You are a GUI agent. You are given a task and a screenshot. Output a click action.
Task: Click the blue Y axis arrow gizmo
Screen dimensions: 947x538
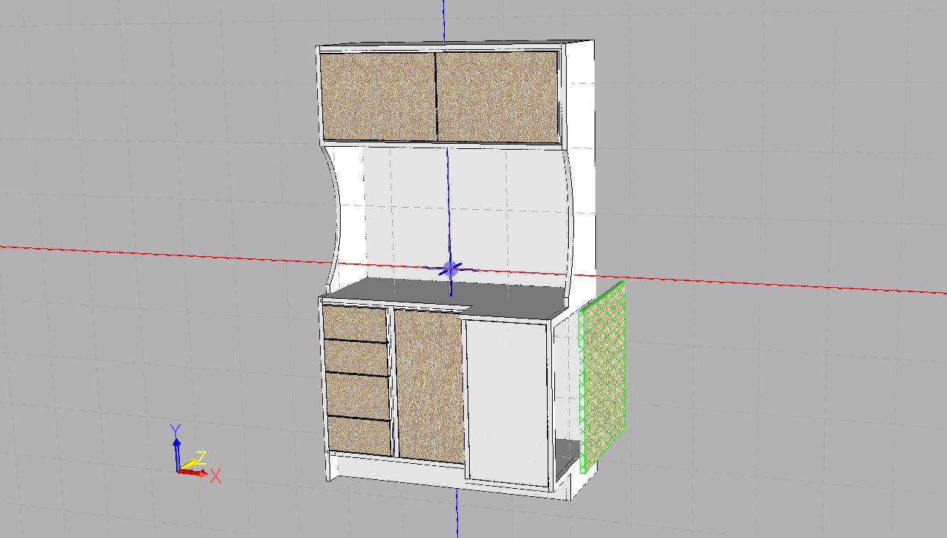(176, 454)
